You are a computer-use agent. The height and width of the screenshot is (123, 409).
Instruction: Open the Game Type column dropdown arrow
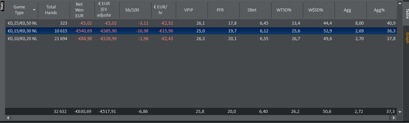(x=34, y=10)
